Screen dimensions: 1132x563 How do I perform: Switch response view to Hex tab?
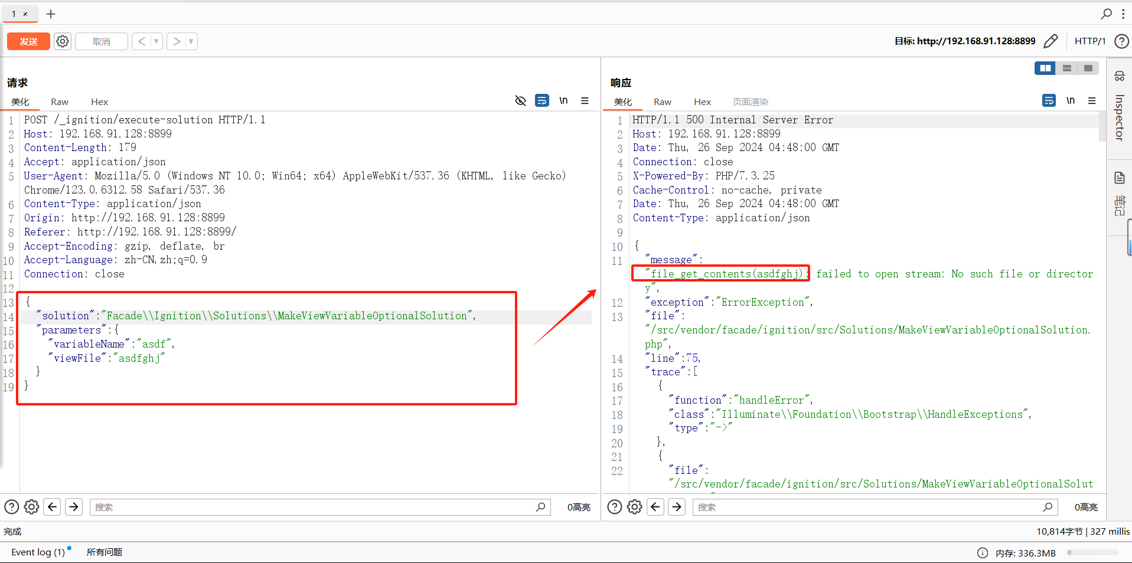pyautogui.click(x=702, y=102)
